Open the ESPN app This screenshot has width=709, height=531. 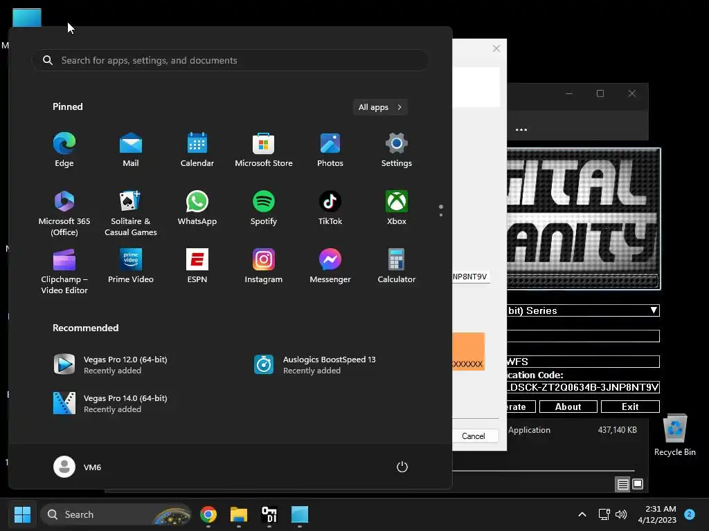[197, 266]
